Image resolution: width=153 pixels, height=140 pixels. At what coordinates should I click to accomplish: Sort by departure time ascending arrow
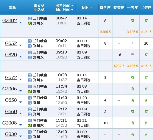[72, 6]
